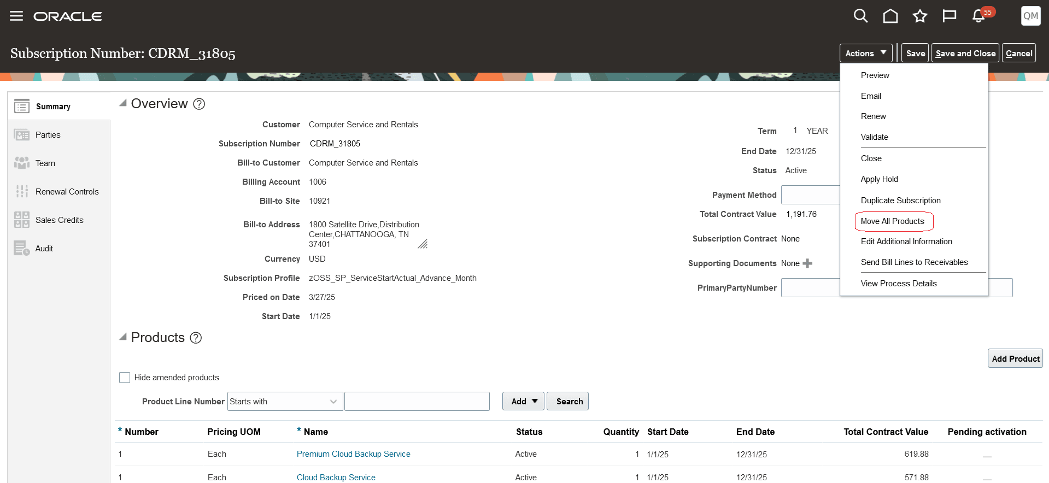
Task: Select Duplicate Subscription menu entry
Action: [900, 201]
